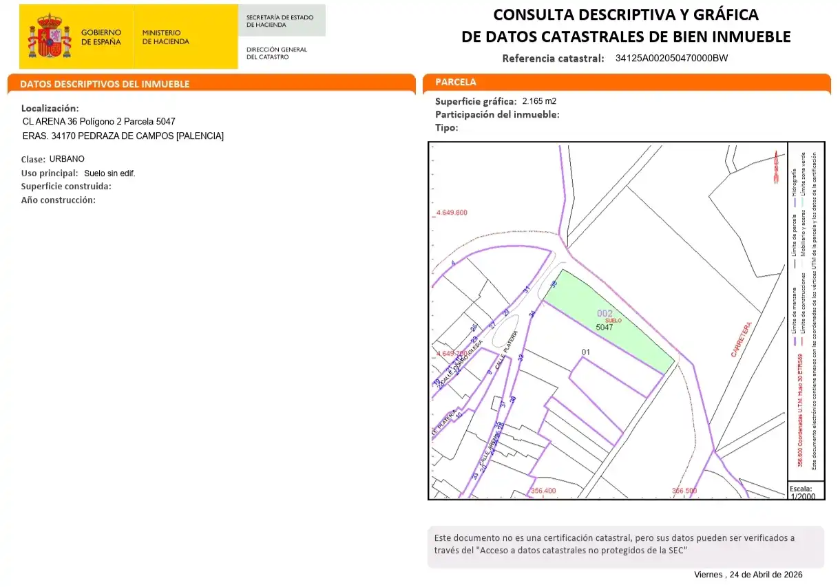This screenshot has height=587, width=840.
Task: Select 'ERAS. 34170 PEDRAZA DE CAMPOS [PALENCIA]' line
Action: point(123,136)
